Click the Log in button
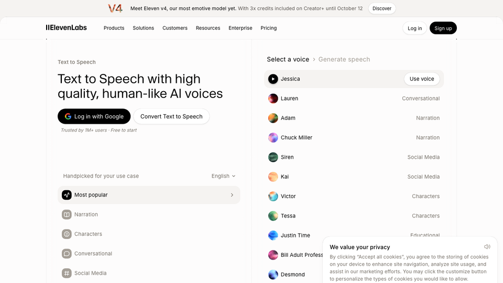The width and height of the screenshot is (503, 283). 414,28
